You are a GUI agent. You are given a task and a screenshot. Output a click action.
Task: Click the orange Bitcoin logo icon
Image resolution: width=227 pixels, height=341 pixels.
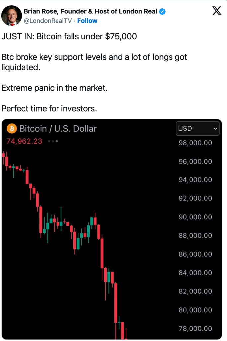(x=12, y=128)
